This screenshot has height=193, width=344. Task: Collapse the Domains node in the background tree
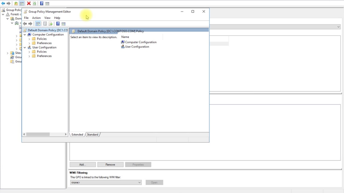pyautogui.click(x=8, y=18)
